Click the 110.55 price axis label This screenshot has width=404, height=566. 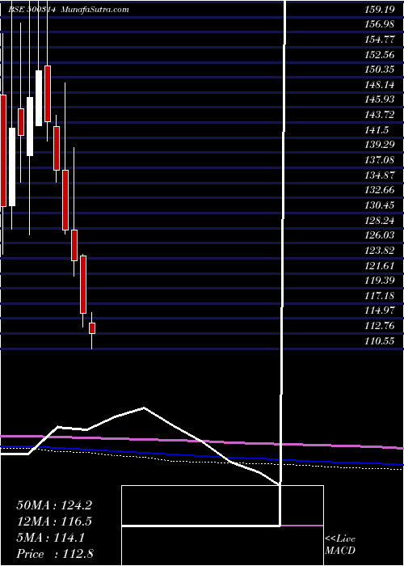click(x=381, y=341)
